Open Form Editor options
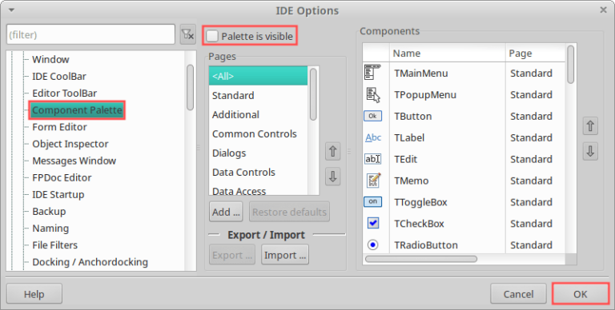615x310 pixels. [59, 127]
